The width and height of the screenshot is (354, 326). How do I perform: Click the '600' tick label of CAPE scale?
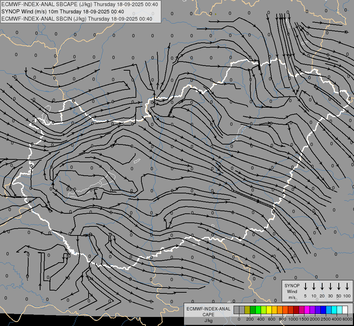pos(272,319)
